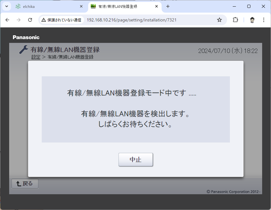Show the 保護されていない通信 security info
The width and height of the screenshot is (271, 210).
pyautogui.click(x=61, y=20)
